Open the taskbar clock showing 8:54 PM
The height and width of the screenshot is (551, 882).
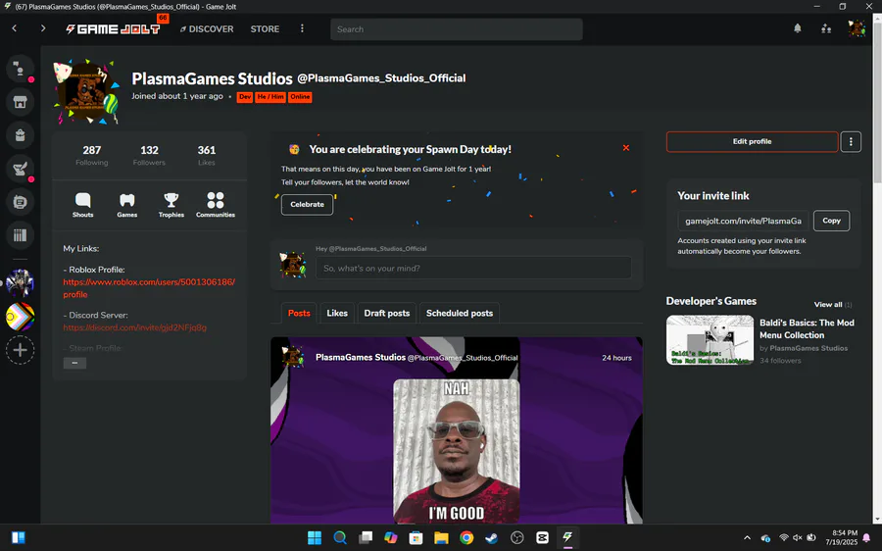pos(842,537)
